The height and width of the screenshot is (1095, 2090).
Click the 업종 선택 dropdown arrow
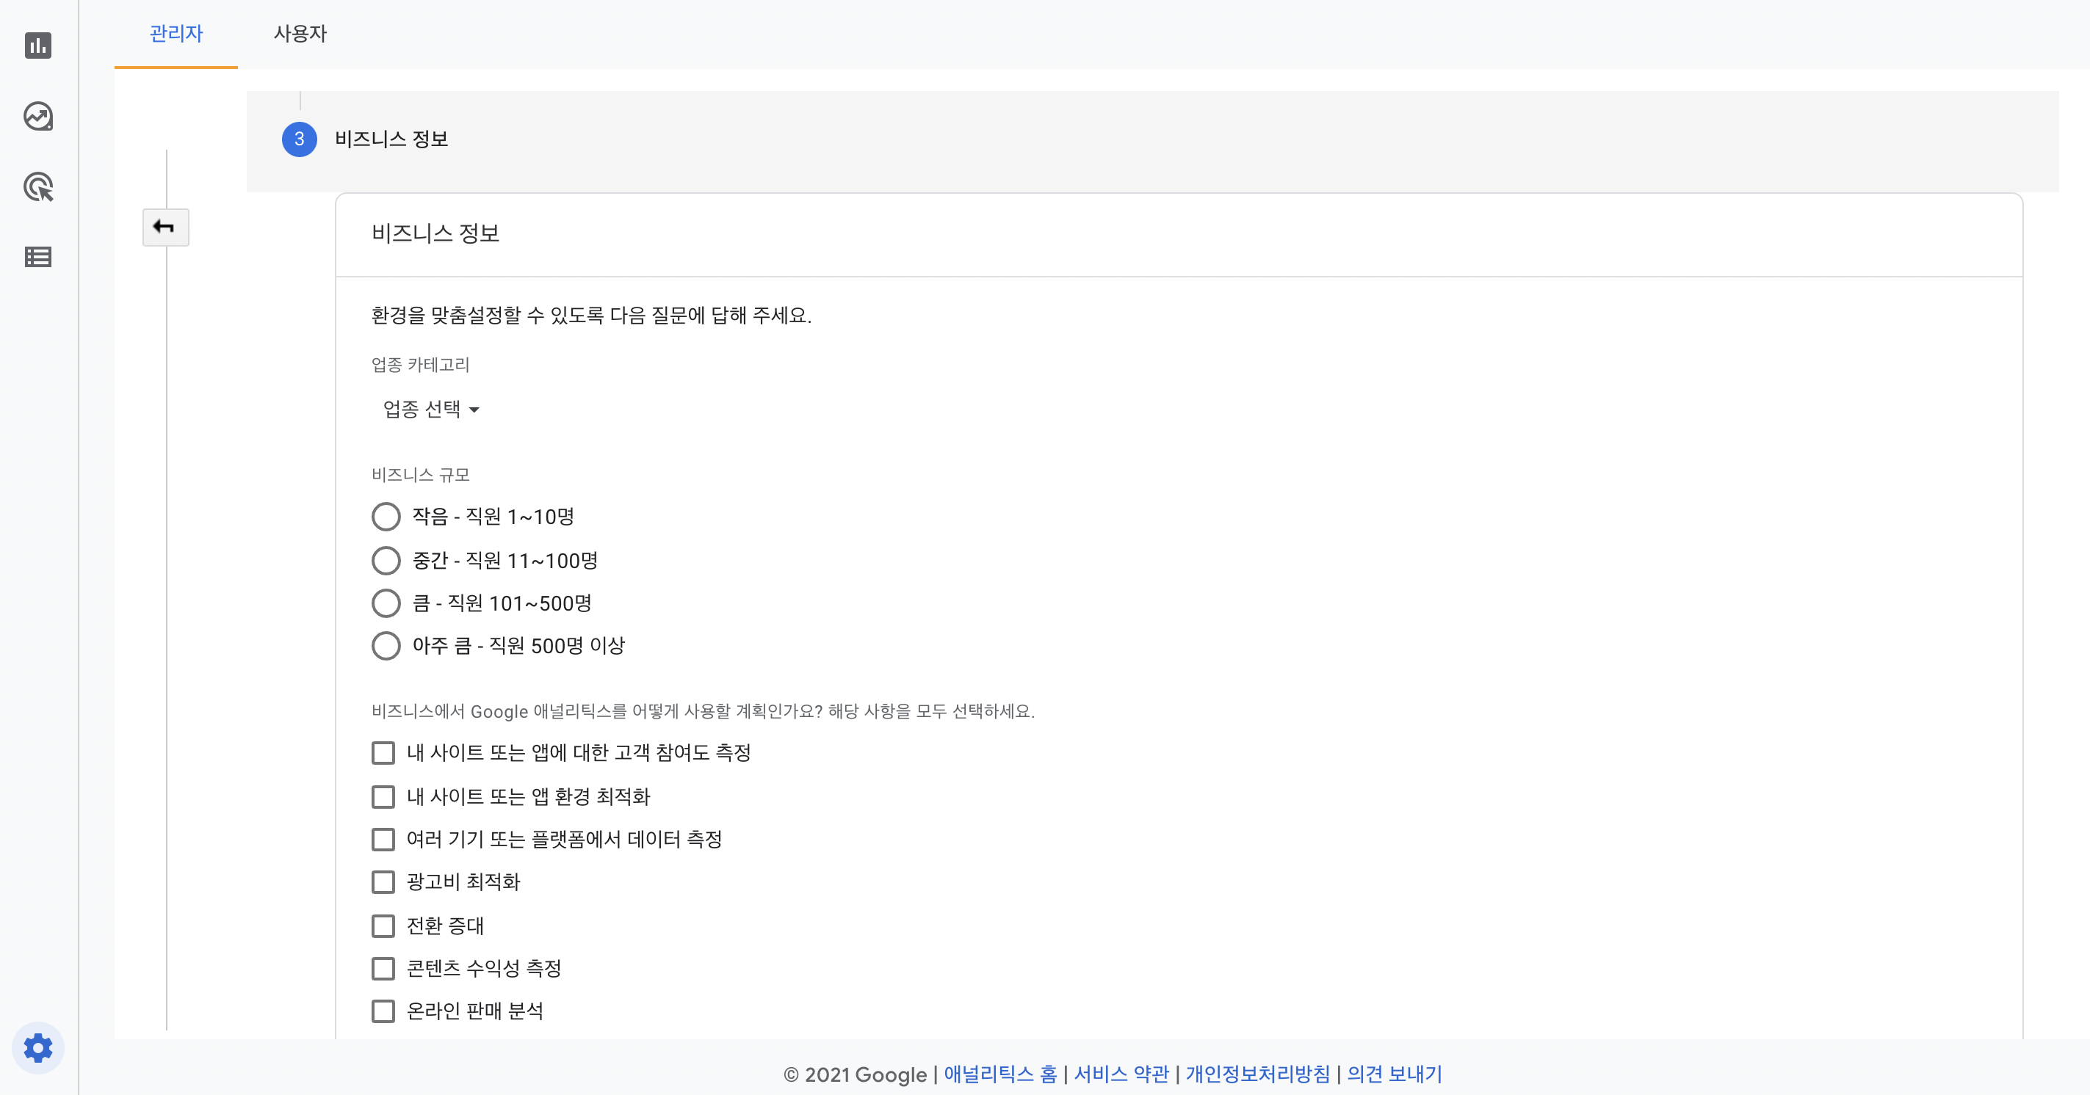click(x=474, y=410)
